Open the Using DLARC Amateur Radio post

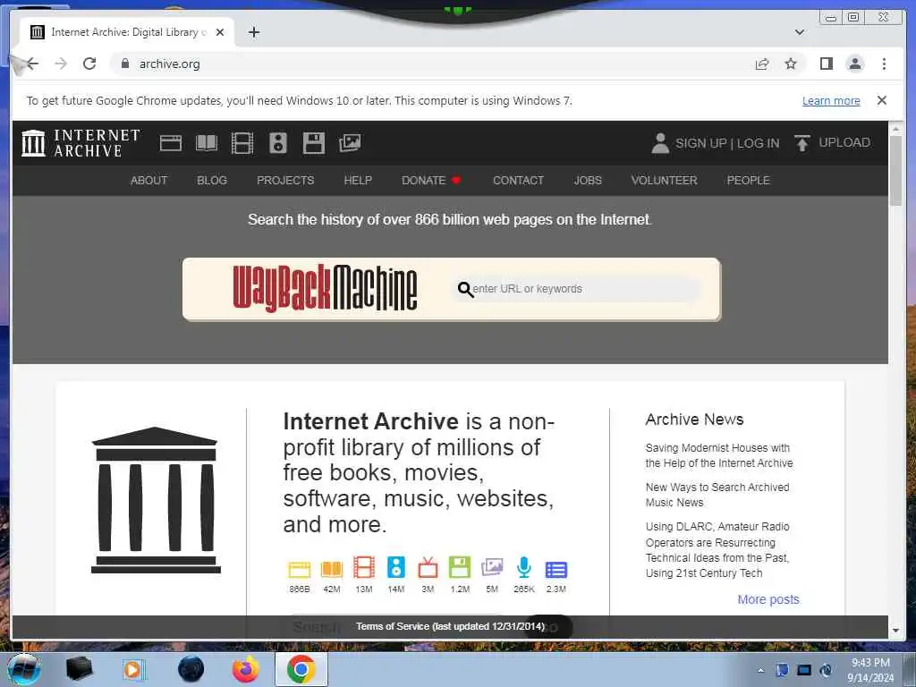(x=717, y=550)
